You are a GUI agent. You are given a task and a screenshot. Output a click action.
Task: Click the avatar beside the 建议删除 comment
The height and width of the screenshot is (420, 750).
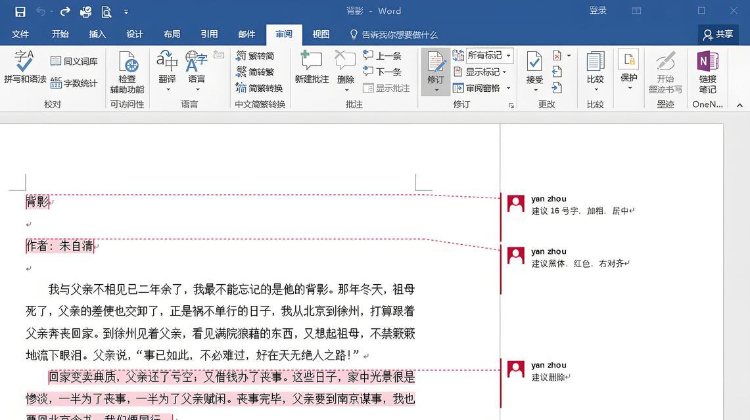click(x=515, y=369)
